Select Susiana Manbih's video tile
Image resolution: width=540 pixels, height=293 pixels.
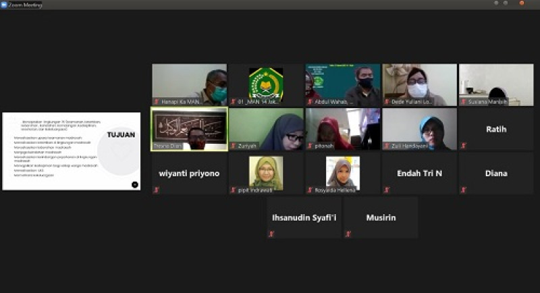click(496, 83)
